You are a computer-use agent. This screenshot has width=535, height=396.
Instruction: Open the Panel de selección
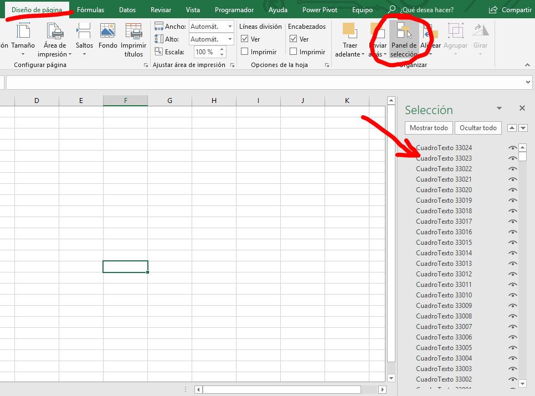tap(403, 40)
